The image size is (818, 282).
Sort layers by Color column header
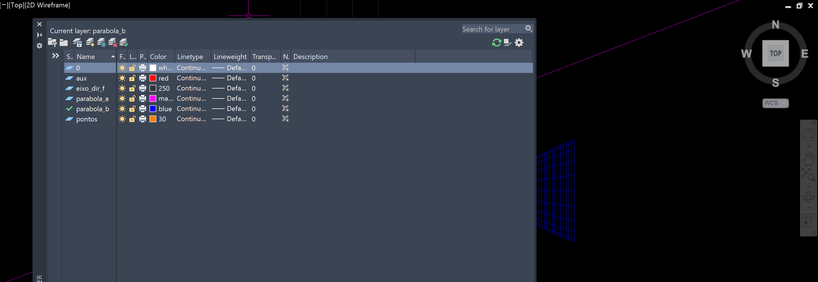161,56
